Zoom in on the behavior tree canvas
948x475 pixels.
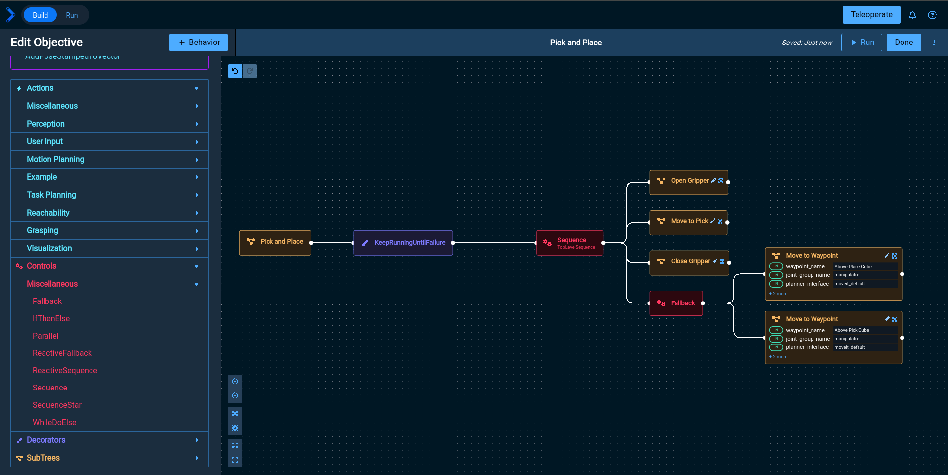pyautogui.click(x=235, y=382)
